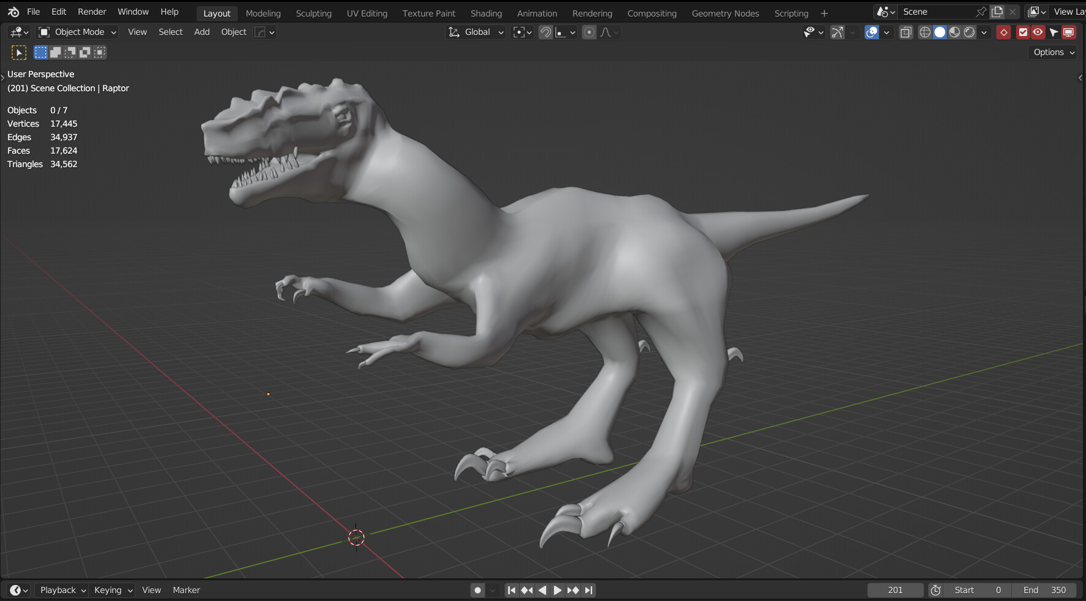The height and width of the screenshot is (601, 1086).
Task: Toggle X-Ray mode in the viewport
Action: (905, 32)
